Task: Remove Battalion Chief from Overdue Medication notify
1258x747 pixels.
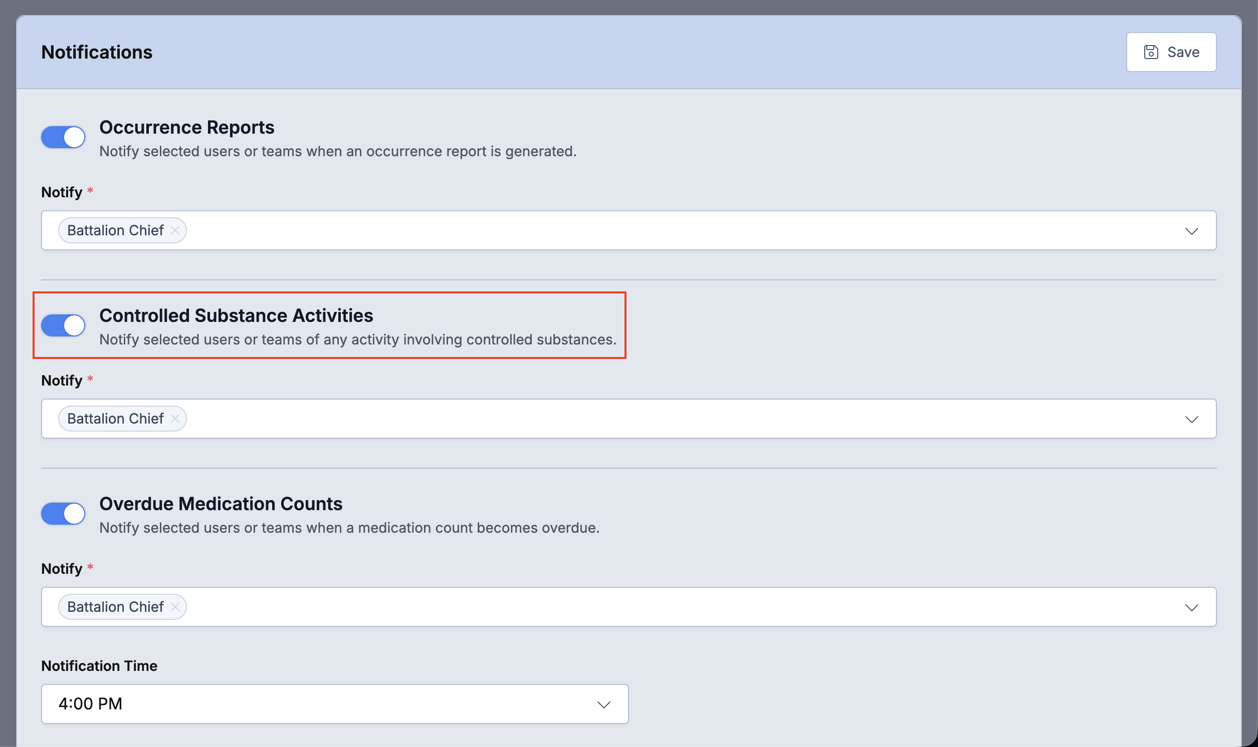Action: (175, 607)
